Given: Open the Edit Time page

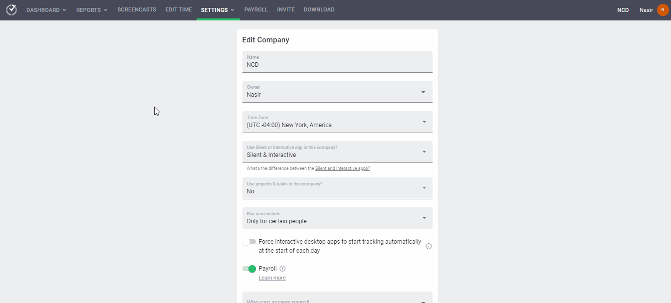Looking at the screenshot, I should [179, 10].
